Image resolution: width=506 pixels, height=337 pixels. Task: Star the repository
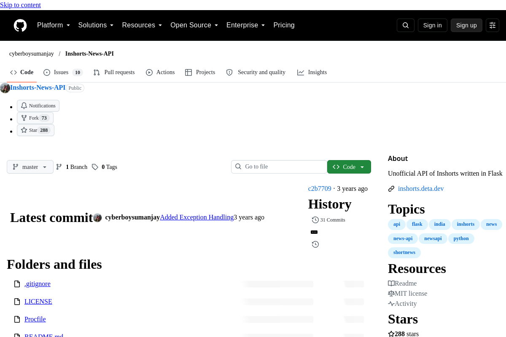35,130
